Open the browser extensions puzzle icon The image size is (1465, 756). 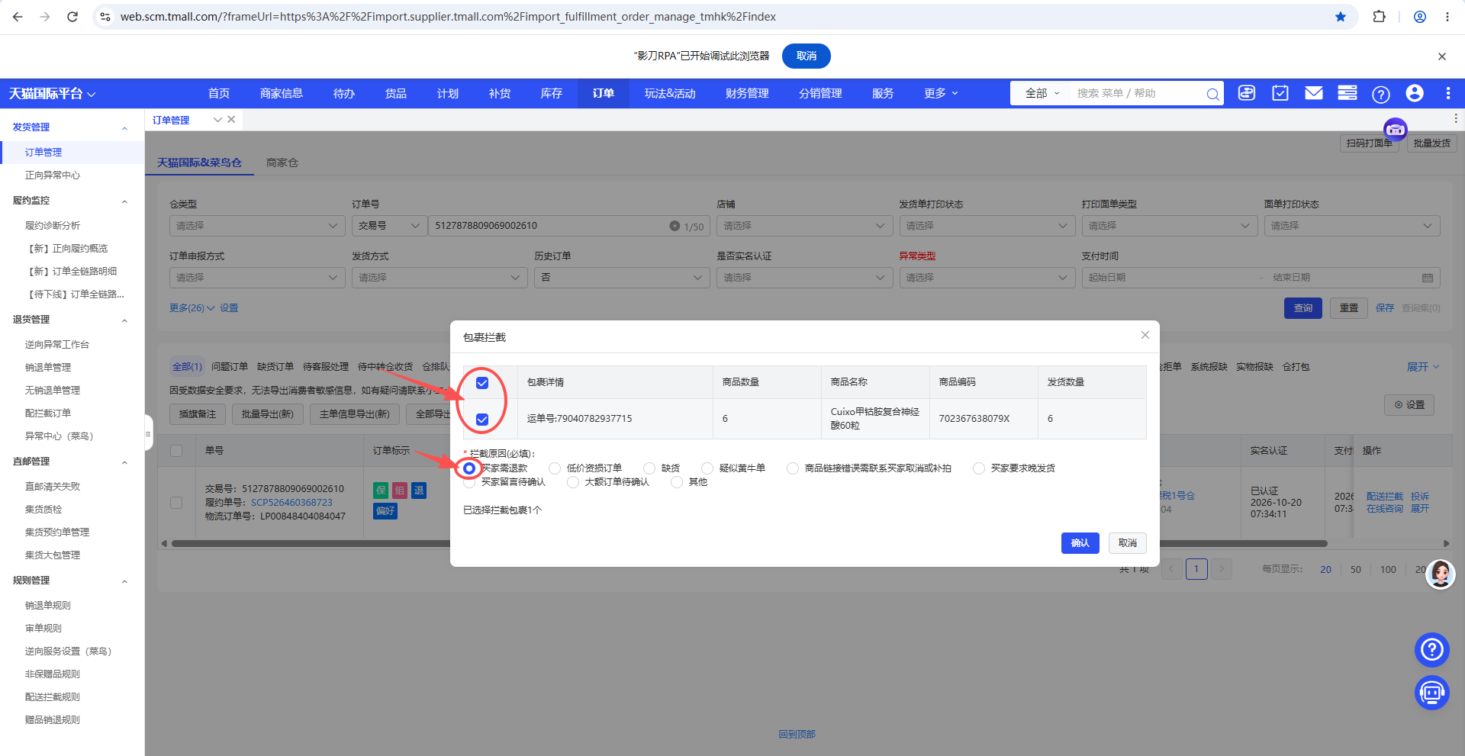(1379, 17)
